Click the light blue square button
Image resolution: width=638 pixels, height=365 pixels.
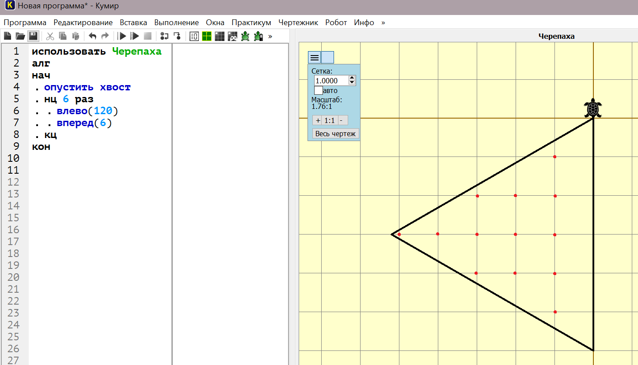pos(327,57)
